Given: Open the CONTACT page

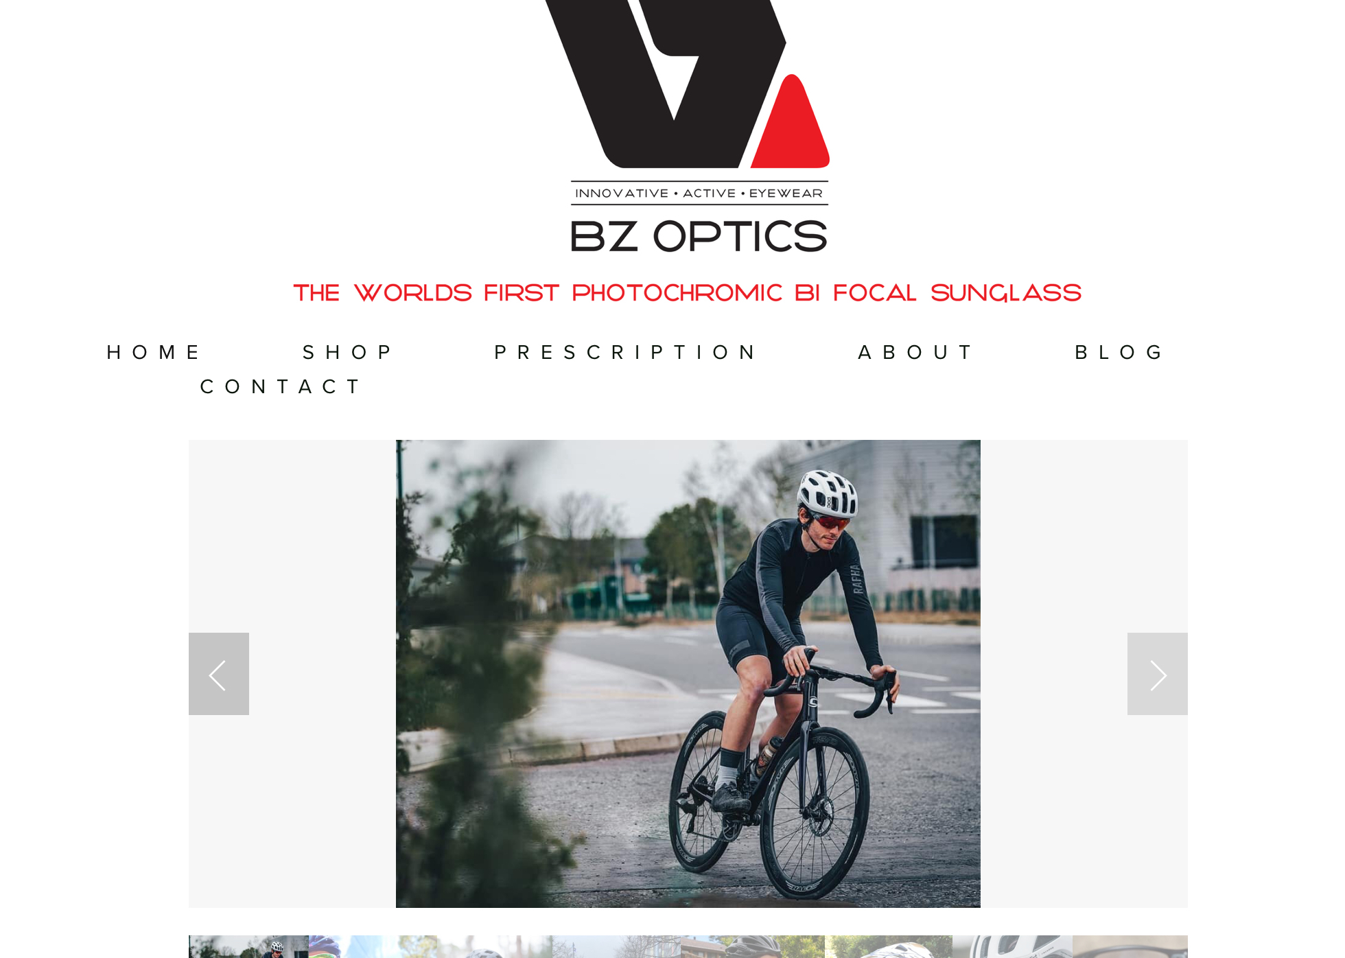Looking at the screenshot, I should click(280, 386).
